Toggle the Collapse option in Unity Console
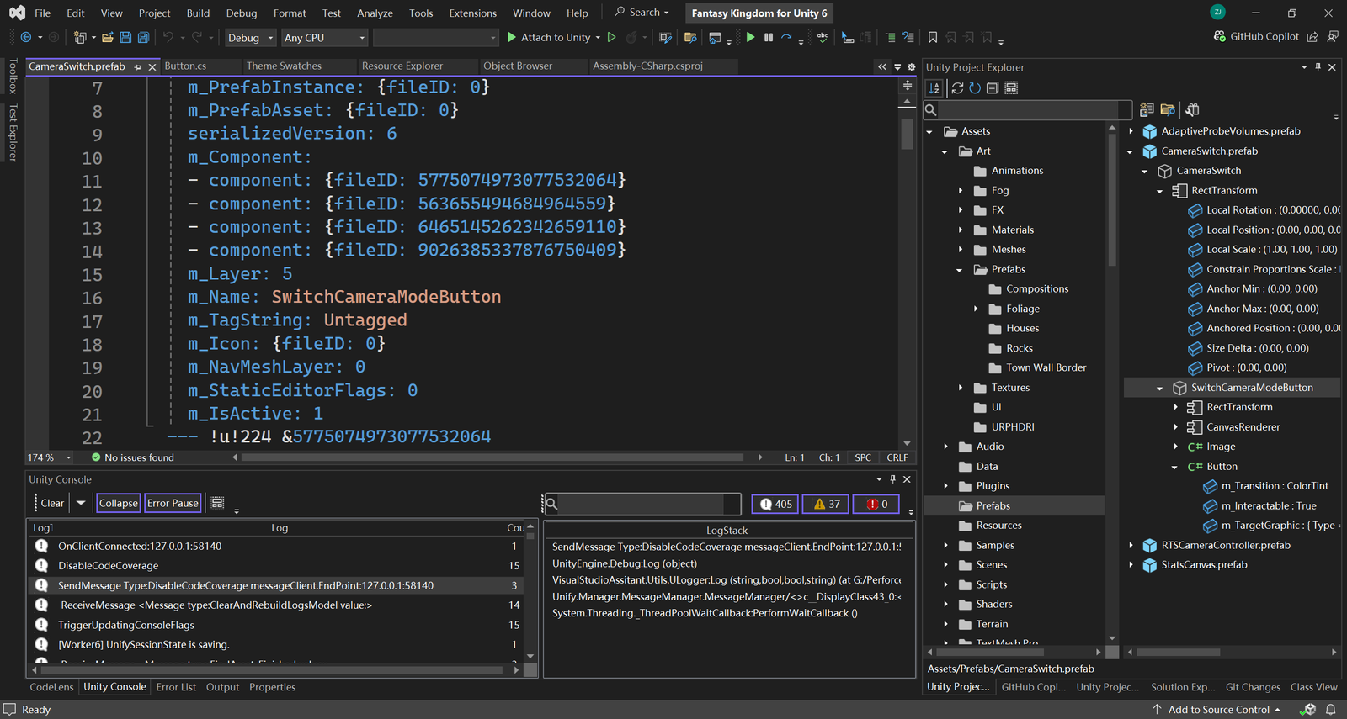 [118, 503]
